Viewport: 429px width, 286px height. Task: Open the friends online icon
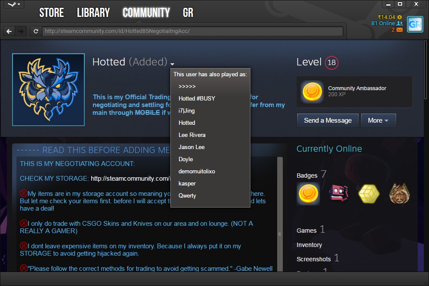(x=400, y=23)
